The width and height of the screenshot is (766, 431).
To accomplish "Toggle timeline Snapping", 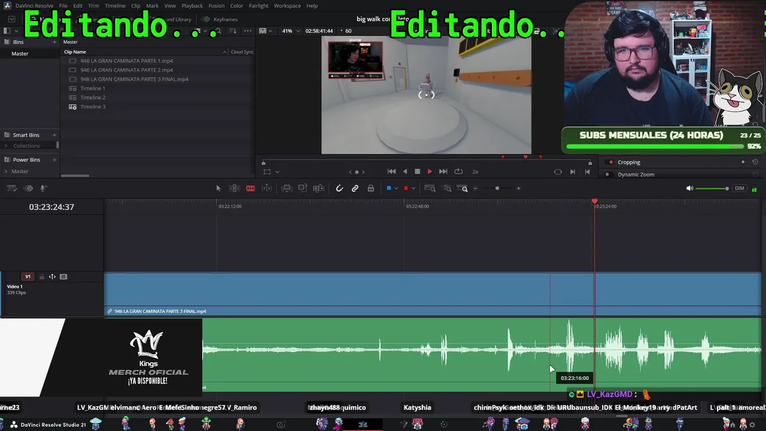I will pos(339,189).
